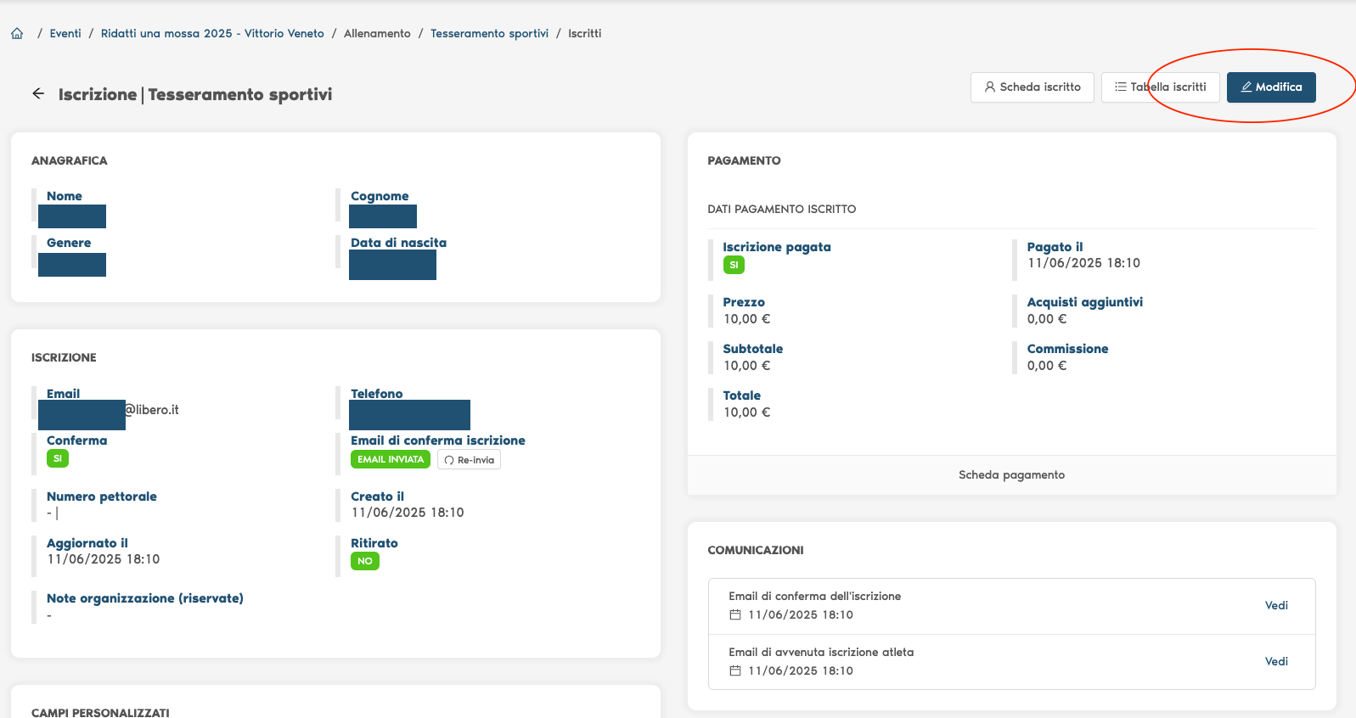Click the green EMAIL INVIATA badge
The height and width of the screenshot is (718, 1356).
[x=391, y=460]
